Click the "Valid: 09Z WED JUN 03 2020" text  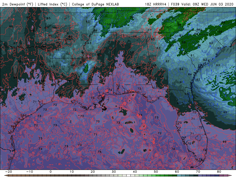pyautogui.click(x=207, y=4)
